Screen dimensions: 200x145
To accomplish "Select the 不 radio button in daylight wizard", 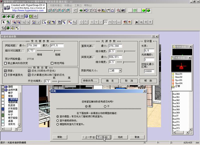I will click(x=105, y=106).
